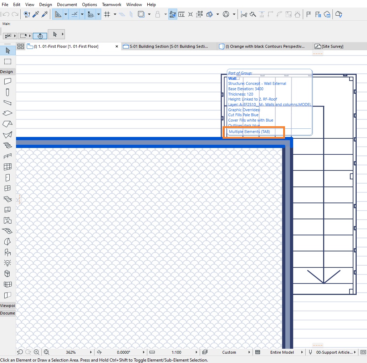Toggle the Quick Selection magnet button
The height and width of the screenshot is (363, 367).
pyautogui.click(x=40, y=36)
